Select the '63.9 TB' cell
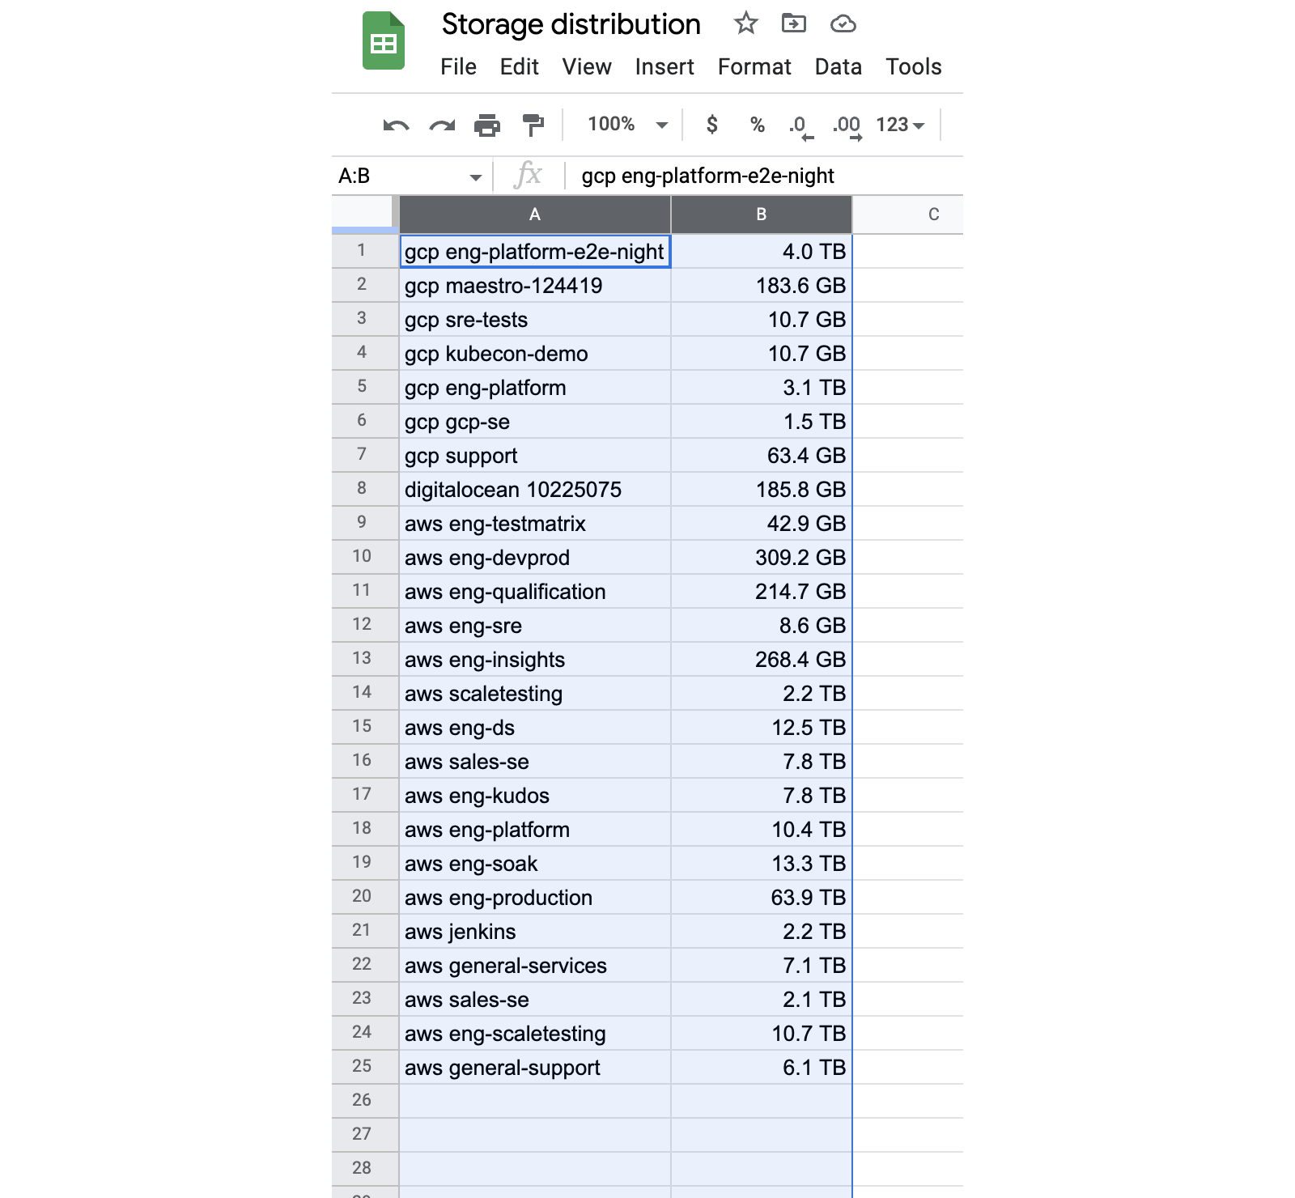 coord(762,897)
